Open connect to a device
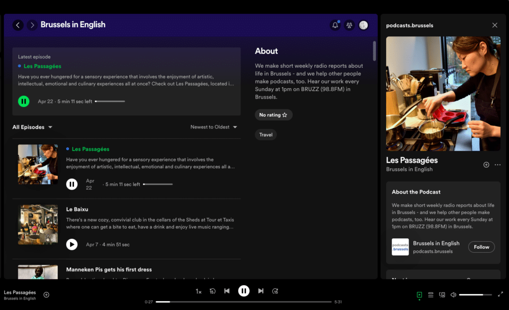 coord(442,295)
